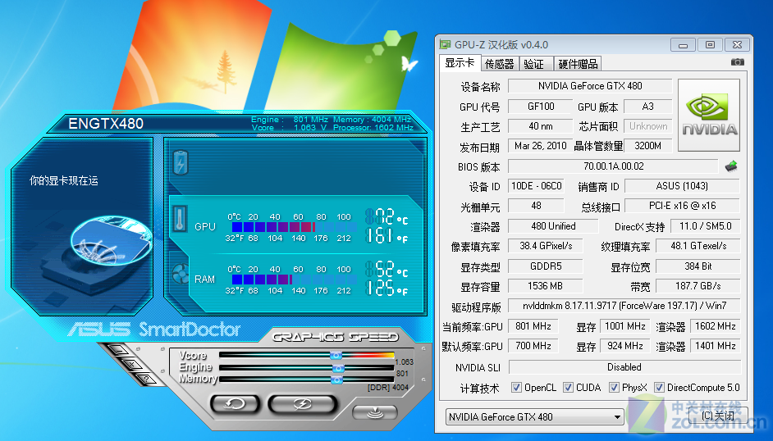The width and height of the screenshot is (773, 441).
Task: Click the lightning apply overclock button
Action: click(x=302, y=403)
